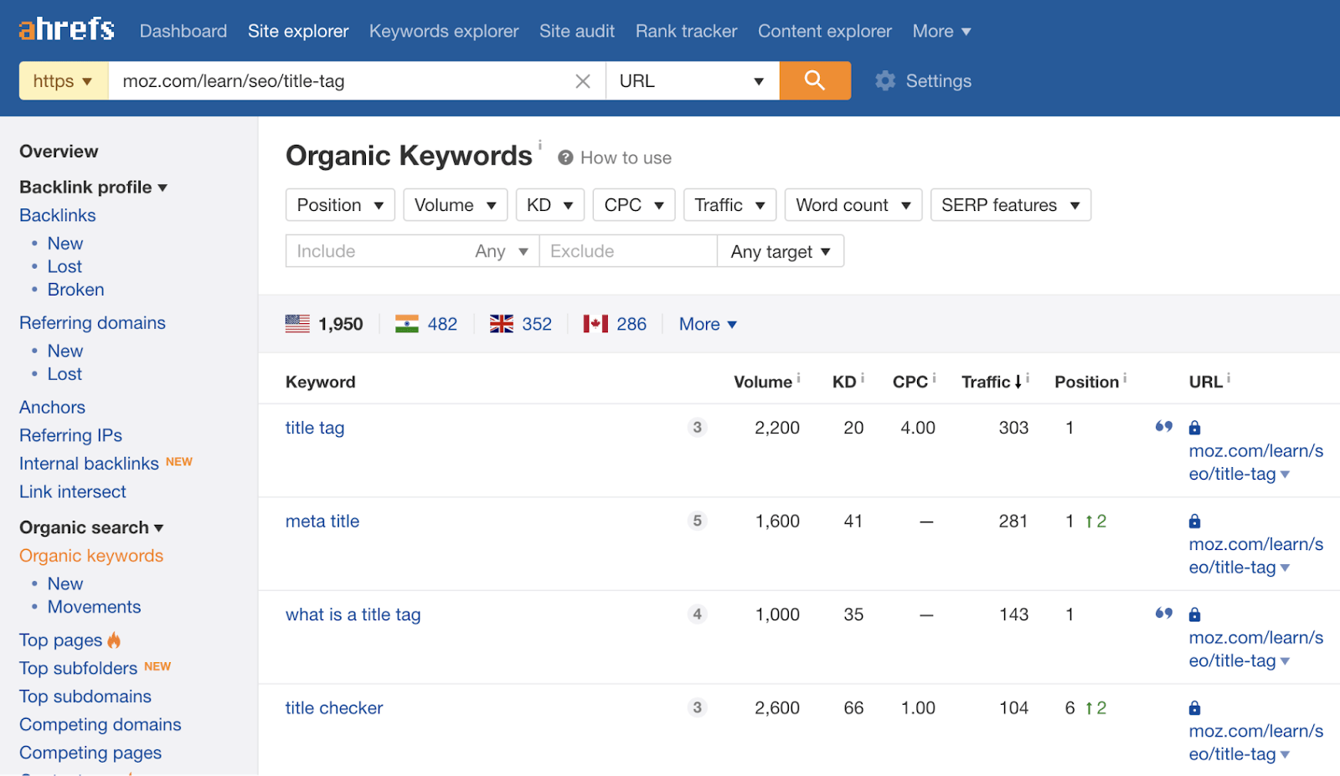Go to Competing domains in the sidebar
The image size is (1340, 776).
pyautogui.click(x=100, y=724)
